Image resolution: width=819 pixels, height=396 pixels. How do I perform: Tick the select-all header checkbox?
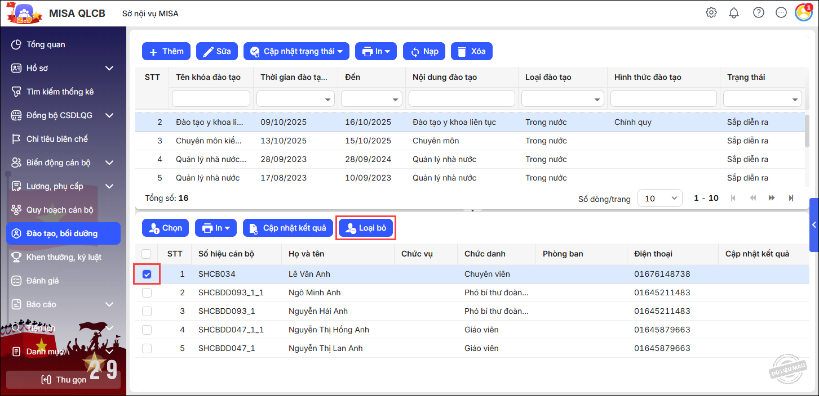[147, 254]
